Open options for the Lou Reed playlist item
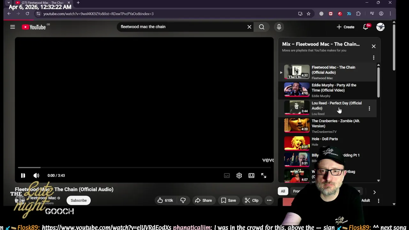The width and height of the screenshot is (409, 230). click(x=369, y=109)
